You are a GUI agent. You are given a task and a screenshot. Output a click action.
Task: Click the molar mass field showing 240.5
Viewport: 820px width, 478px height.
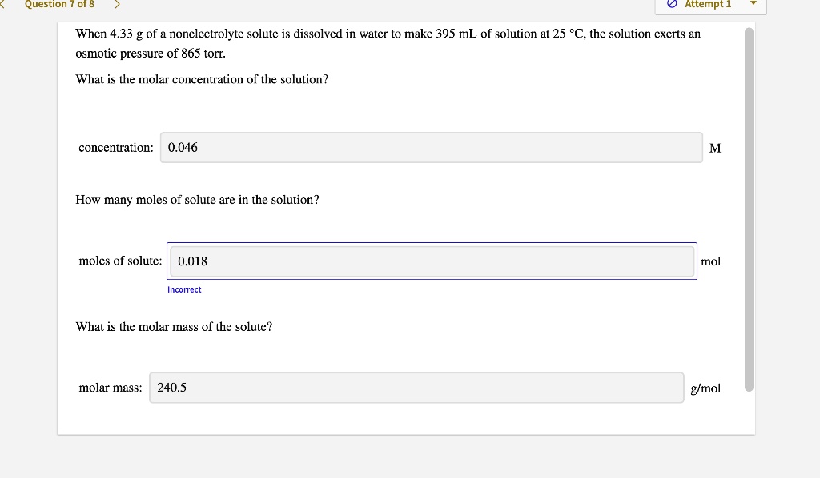[415, 388]
